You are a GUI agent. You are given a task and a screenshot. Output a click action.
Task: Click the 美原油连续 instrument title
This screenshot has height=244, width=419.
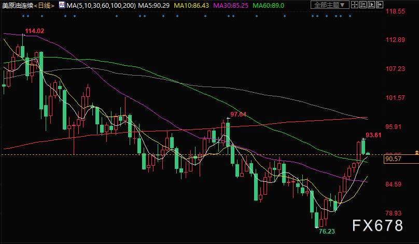[x=18, y=6]
